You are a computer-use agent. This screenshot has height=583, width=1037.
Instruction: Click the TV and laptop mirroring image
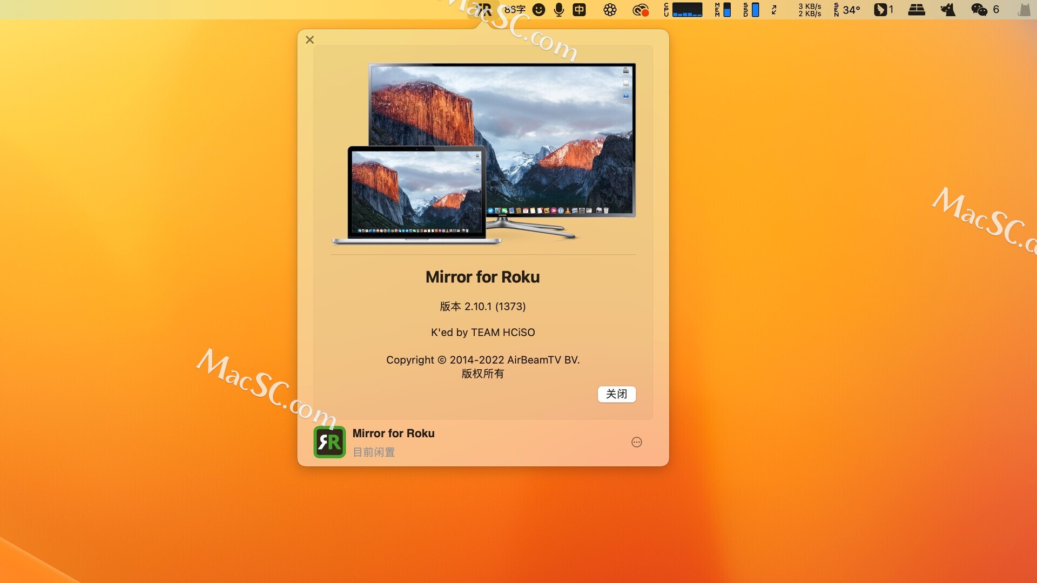click(x=483, y=154)
